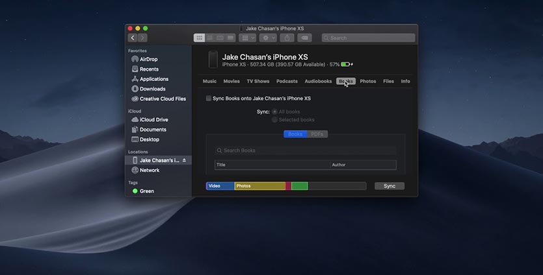The height and width of the screenshot is (275, 543).
Task: Click the iPhone device icon in header
Action: pos(213,60)
